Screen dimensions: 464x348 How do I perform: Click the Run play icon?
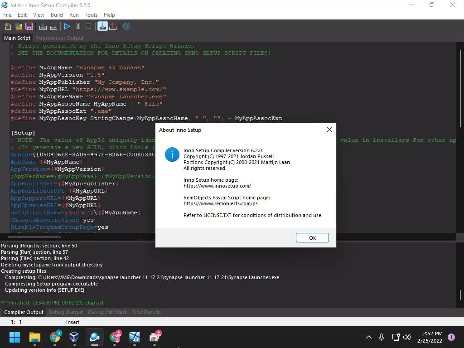click(x=67, y=26)
